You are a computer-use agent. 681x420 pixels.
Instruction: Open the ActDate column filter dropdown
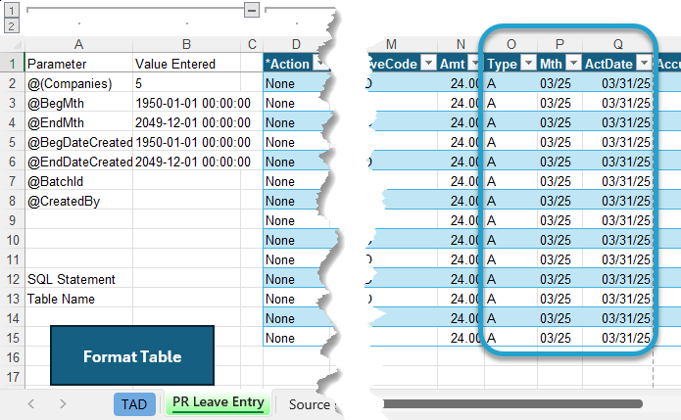(x=644, y=64)
